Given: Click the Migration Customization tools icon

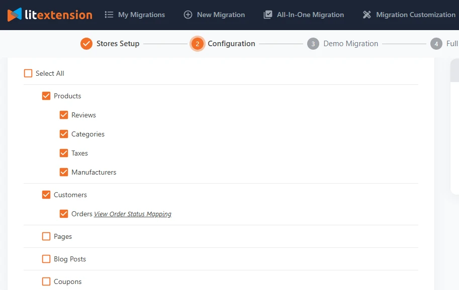Looking at the screenshot, I should [x=367, y=15].
